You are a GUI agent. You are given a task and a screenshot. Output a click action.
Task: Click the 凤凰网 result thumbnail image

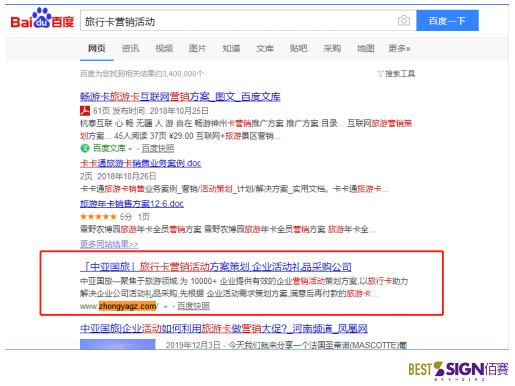(118, 344)
